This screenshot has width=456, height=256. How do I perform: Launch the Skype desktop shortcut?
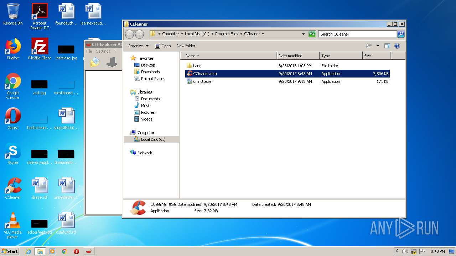(x=13, y=154)
